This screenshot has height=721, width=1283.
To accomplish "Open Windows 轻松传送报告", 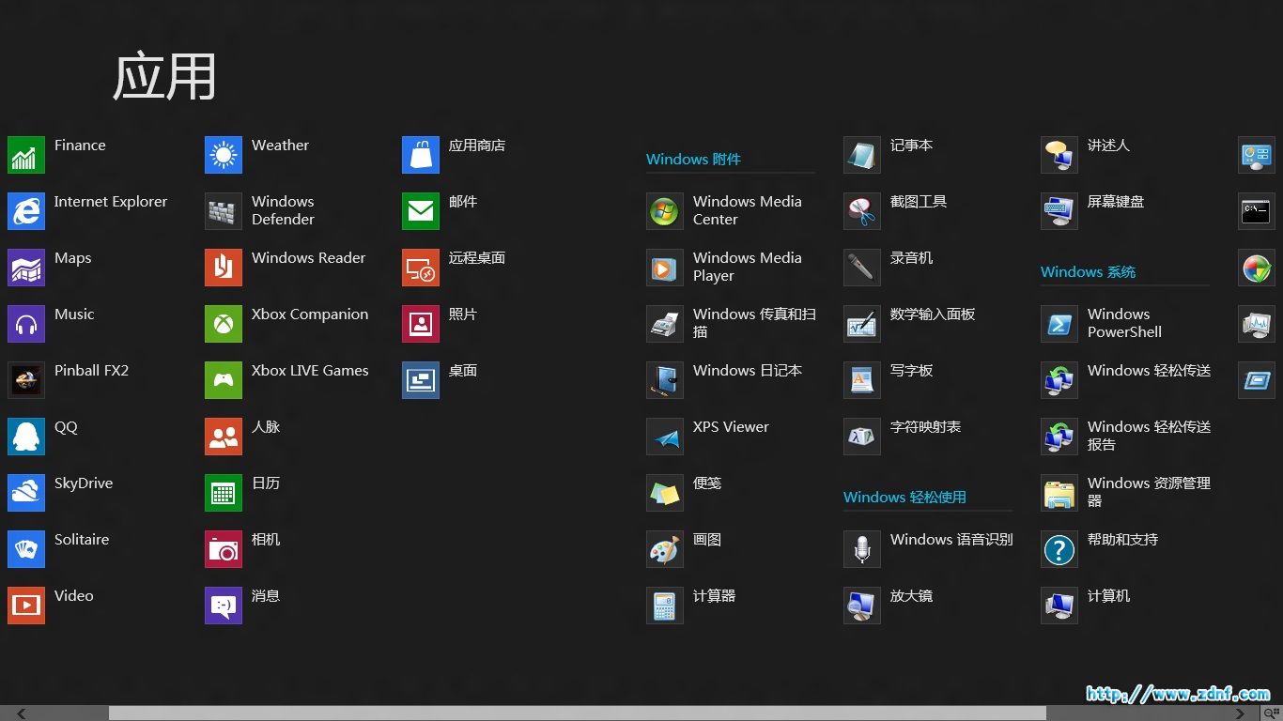I will pos(1059,437).
